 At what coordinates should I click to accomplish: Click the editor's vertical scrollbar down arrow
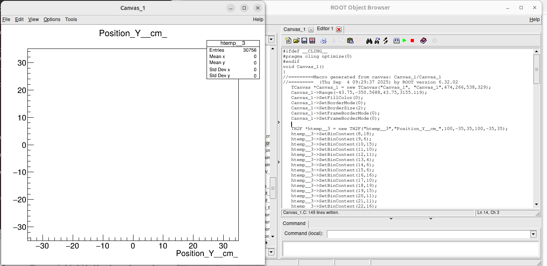click(536, 204)
